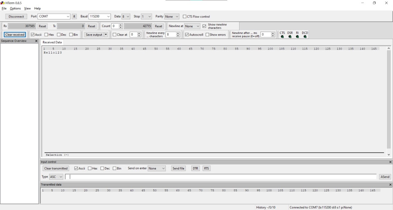Disable the Autoscroll checkbox

[x=187, y=35]
